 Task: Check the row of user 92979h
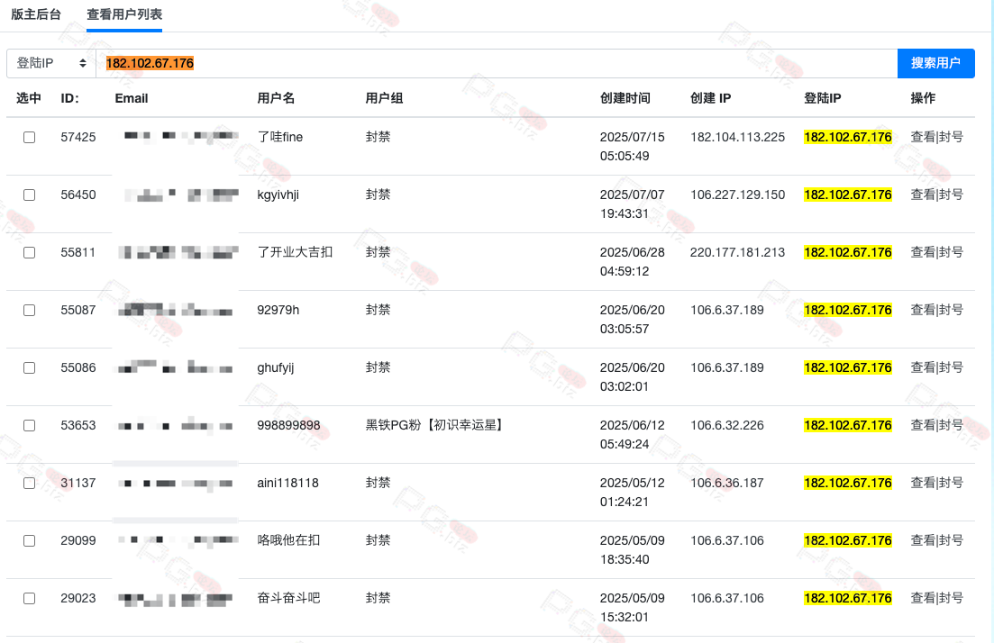pos(29,311)
